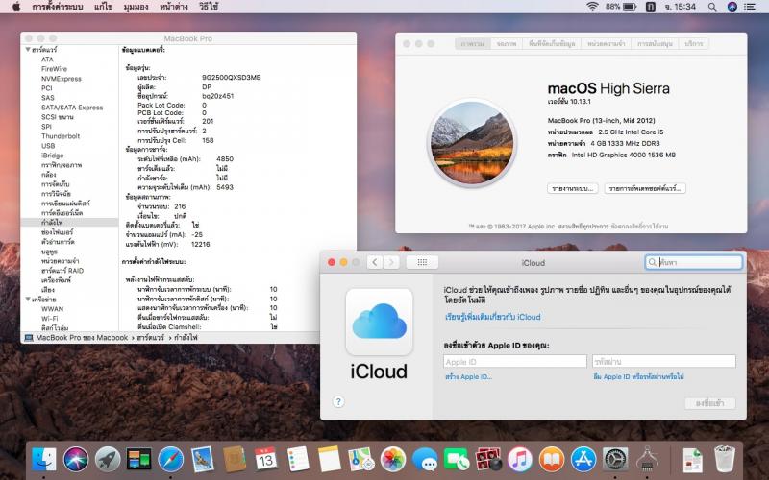Open the การตั้งค่าระบบ application menu
The height and width of the screenshot is (480, 769).
(58, 7)
